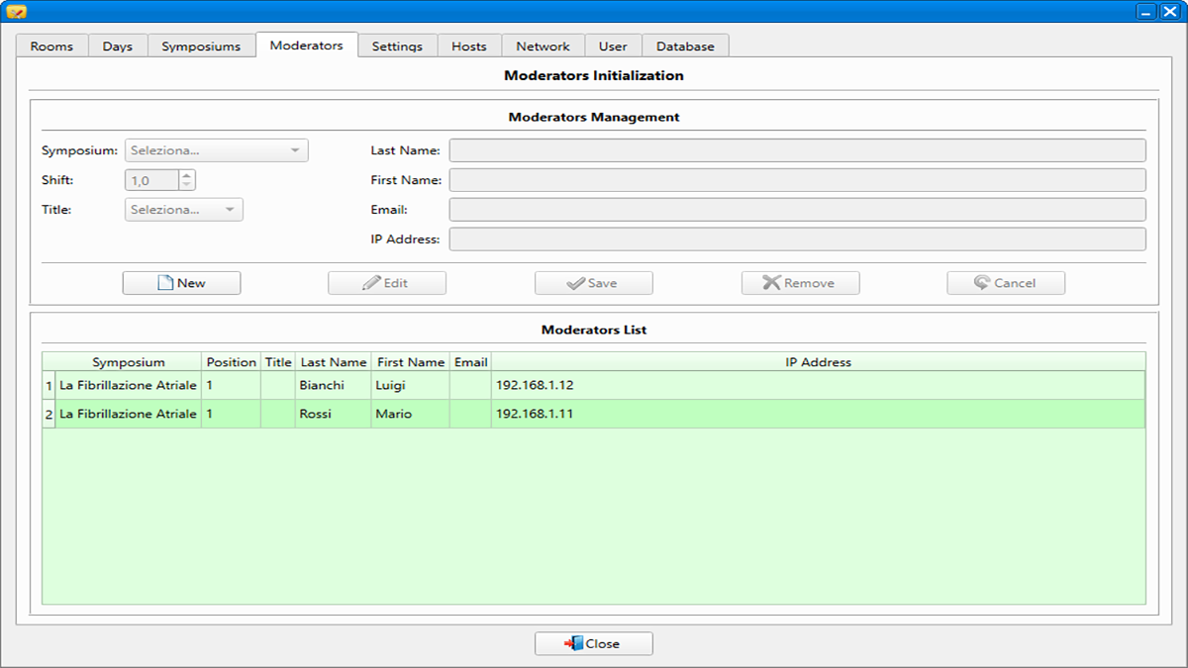1188x668 pixels.
Task: Click the Title column header in the list
Action: click(278, 362)
